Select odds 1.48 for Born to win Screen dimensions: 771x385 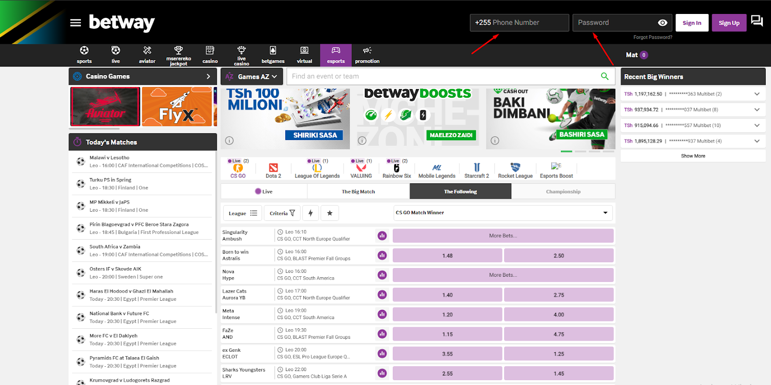[448, 256]
